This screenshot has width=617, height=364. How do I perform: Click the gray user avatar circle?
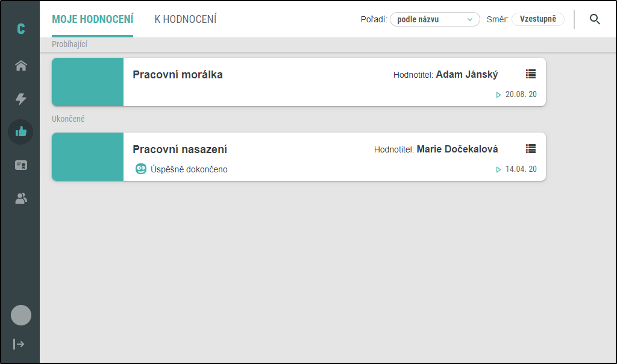click(21, 315)
